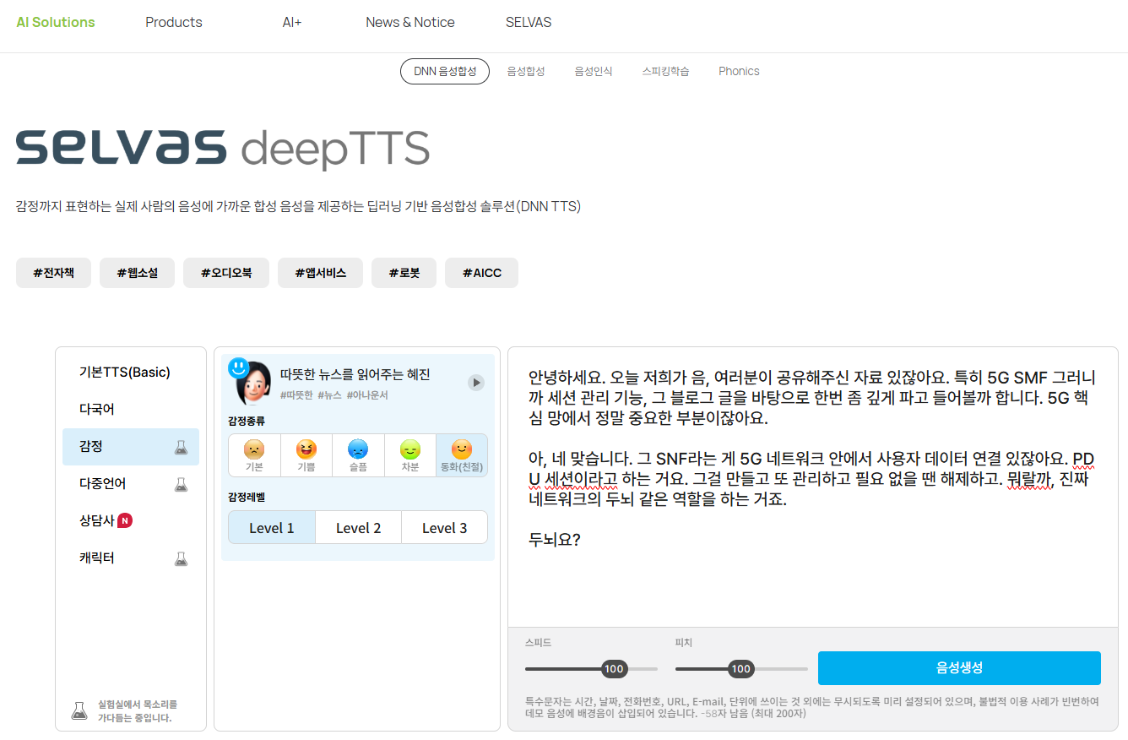Play the Hyejin voice preview sample
This screenshot has width=1128, height=740.
[476, 383]
